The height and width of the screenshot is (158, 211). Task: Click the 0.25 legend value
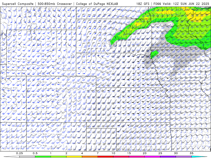(x=20, y=153)
